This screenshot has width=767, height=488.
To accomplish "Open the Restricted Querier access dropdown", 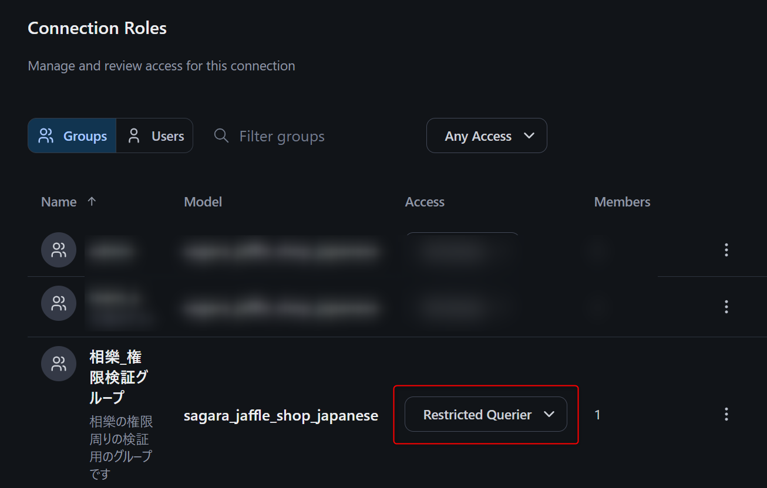I will (x=486, y=415).
